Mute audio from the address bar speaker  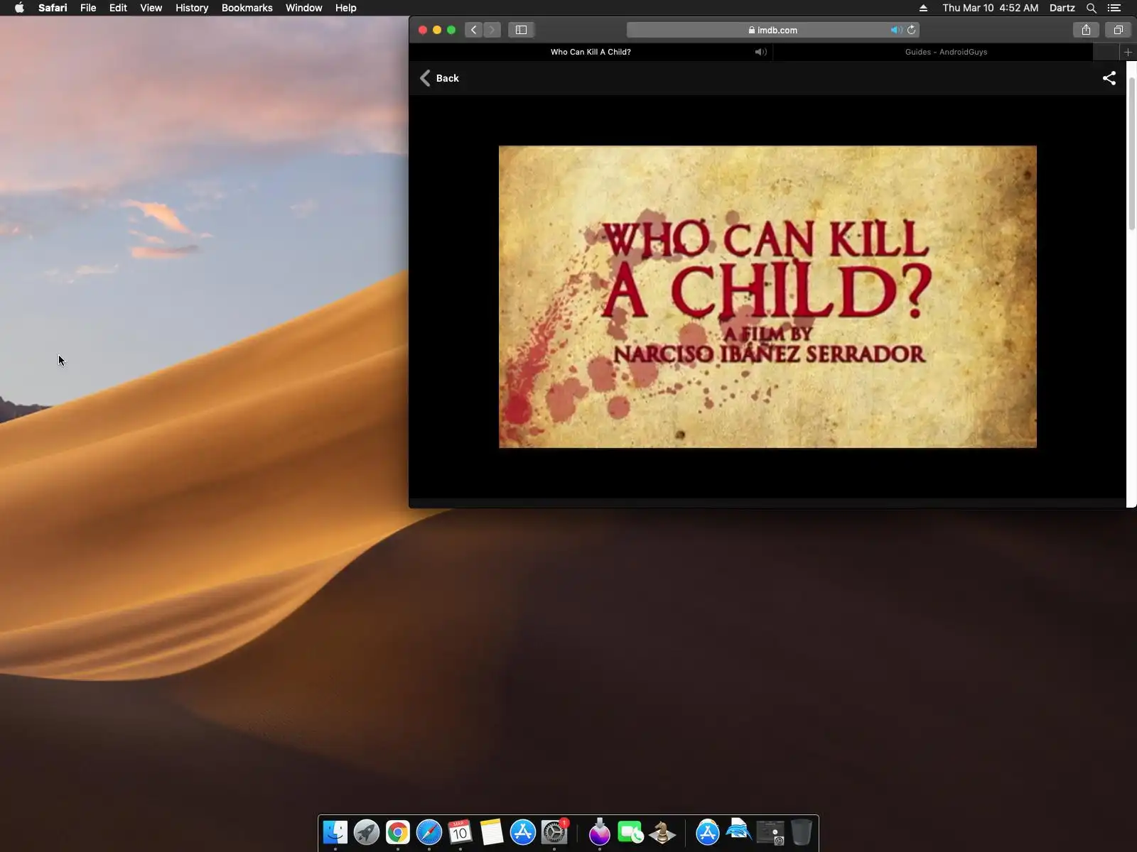click(896, 30)
